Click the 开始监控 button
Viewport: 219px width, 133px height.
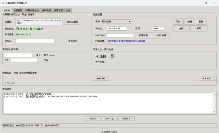pyautogui.click(x=101, y=79)
